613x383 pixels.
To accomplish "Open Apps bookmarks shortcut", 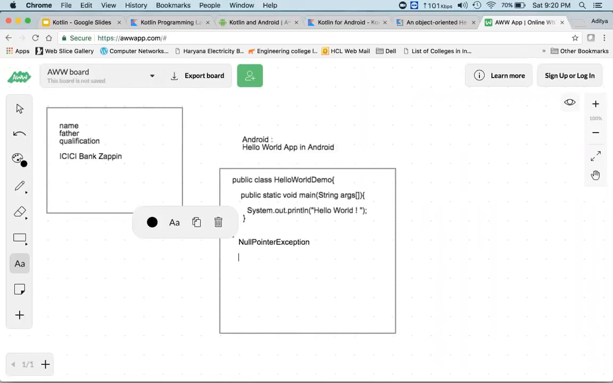I will (18, 51).
